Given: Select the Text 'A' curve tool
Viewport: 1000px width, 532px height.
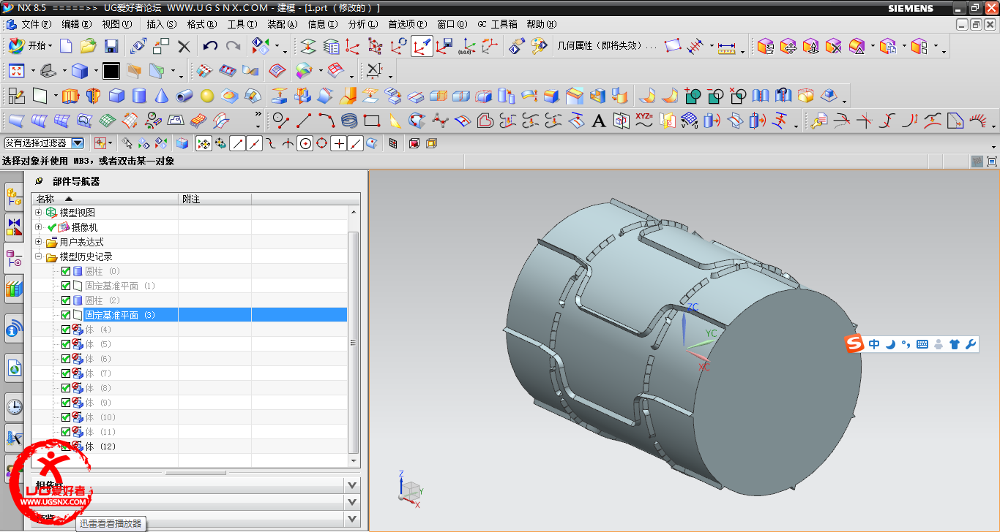Looking at the screenshot, I should coord(598,121).
